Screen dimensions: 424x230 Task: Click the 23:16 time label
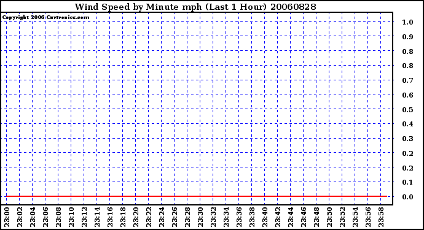pyautogui.click(x=110, y=217)
